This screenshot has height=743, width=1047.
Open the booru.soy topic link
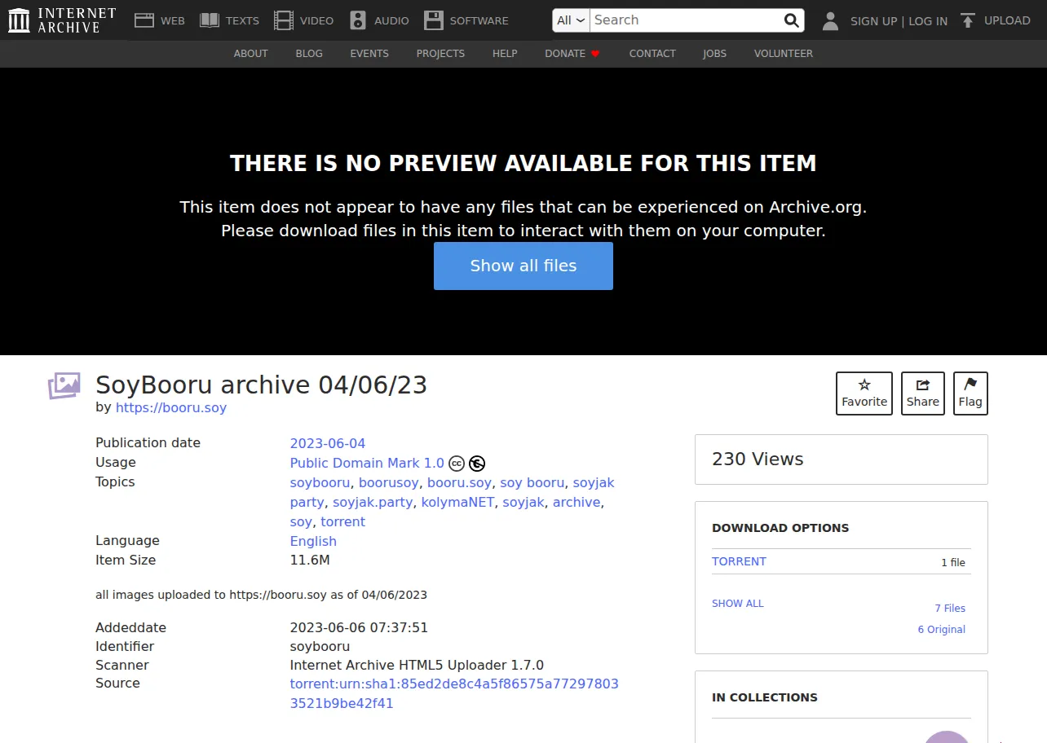pyautogui.click(x=459, y=483)
